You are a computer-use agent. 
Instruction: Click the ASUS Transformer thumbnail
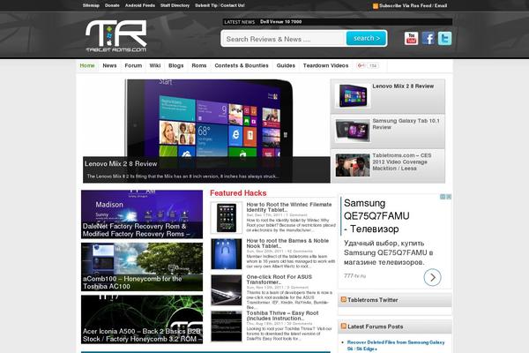227,290
